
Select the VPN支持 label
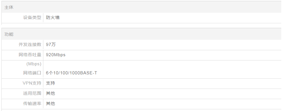pos(32,83)
